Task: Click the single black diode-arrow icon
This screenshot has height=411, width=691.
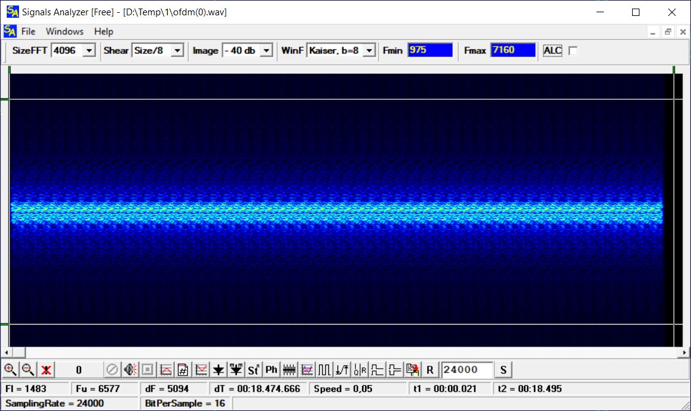Action: pos(218,369)
